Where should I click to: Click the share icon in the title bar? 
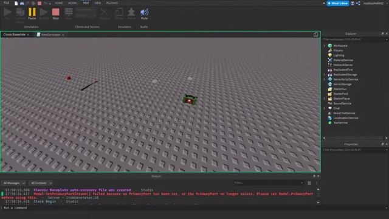tap(358, 3)
